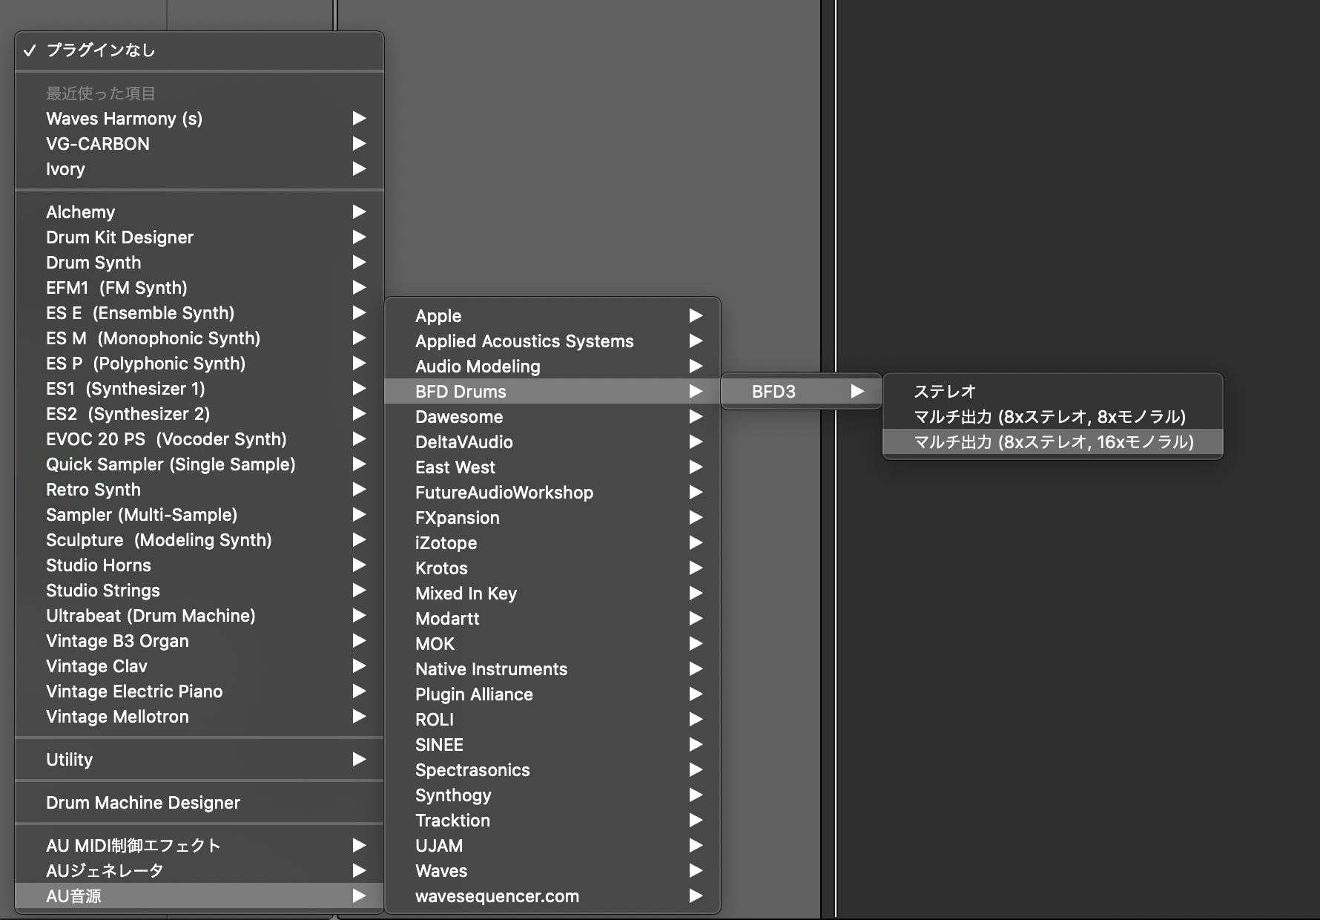
Task: Expand the Waves manufacturer arrow
Action: [x=696, y=871]
